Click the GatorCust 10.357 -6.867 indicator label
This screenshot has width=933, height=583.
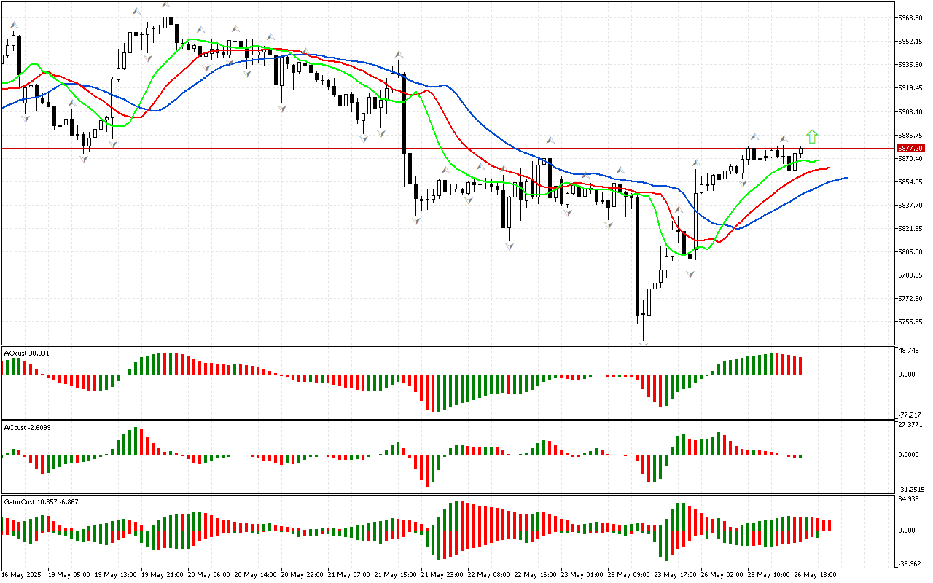[41, 502]
